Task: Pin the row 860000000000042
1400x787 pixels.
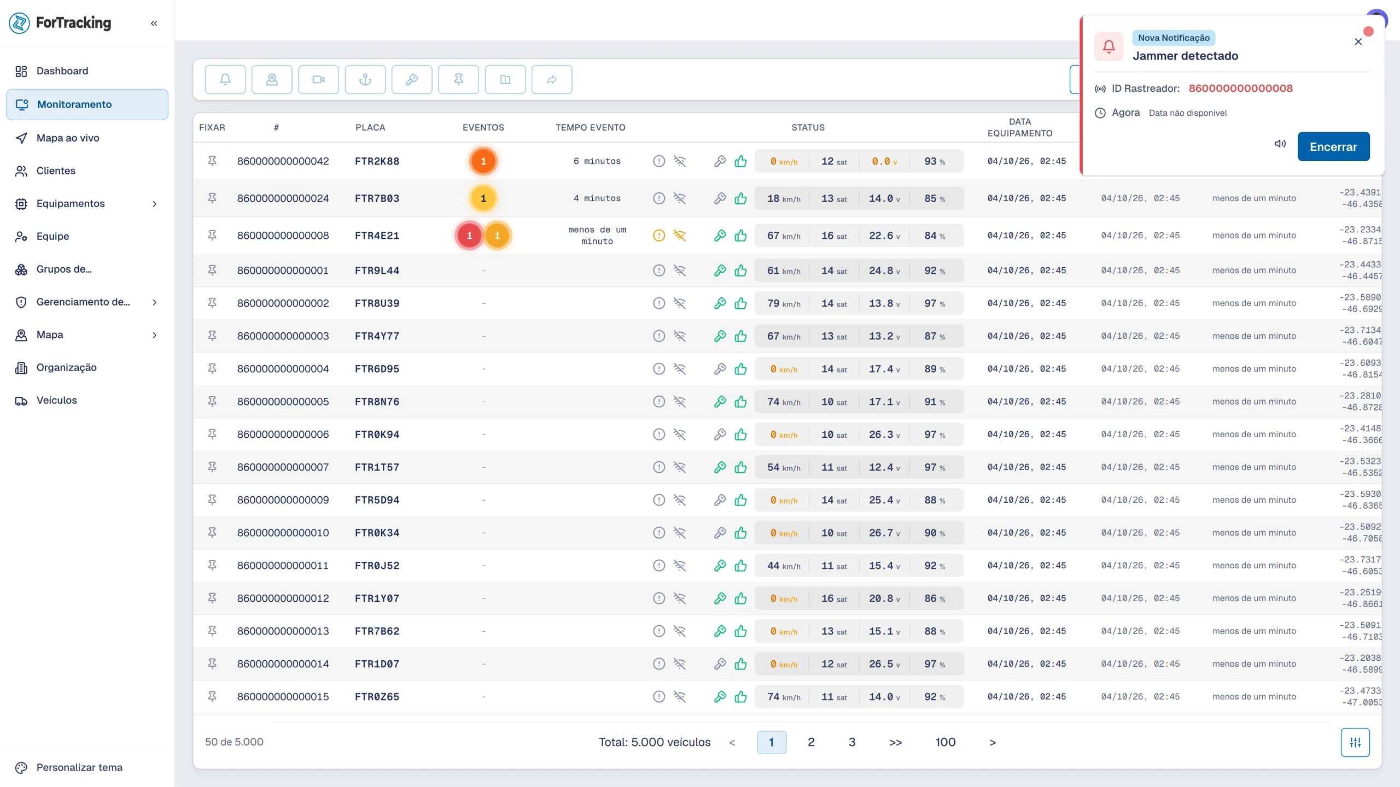Action: (x=212, y=161)
